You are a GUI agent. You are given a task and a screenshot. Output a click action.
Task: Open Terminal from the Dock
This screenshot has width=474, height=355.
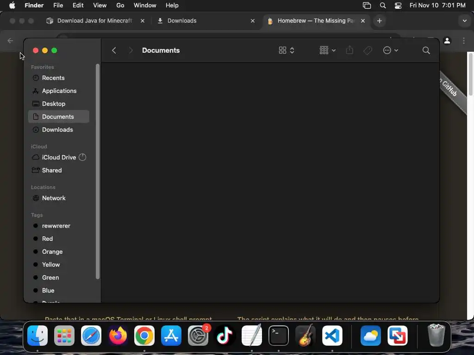tap(278, 336)
